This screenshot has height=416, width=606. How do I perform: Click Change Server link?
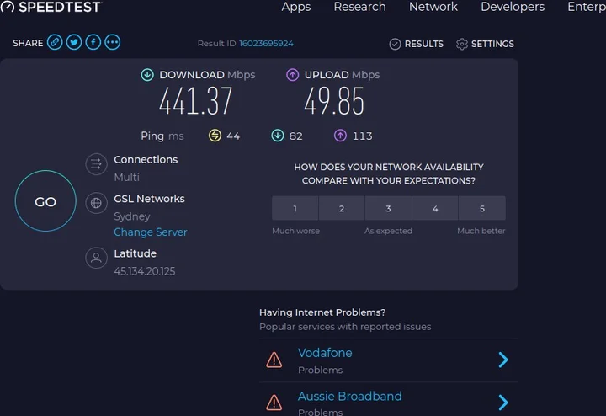(151, 232)
